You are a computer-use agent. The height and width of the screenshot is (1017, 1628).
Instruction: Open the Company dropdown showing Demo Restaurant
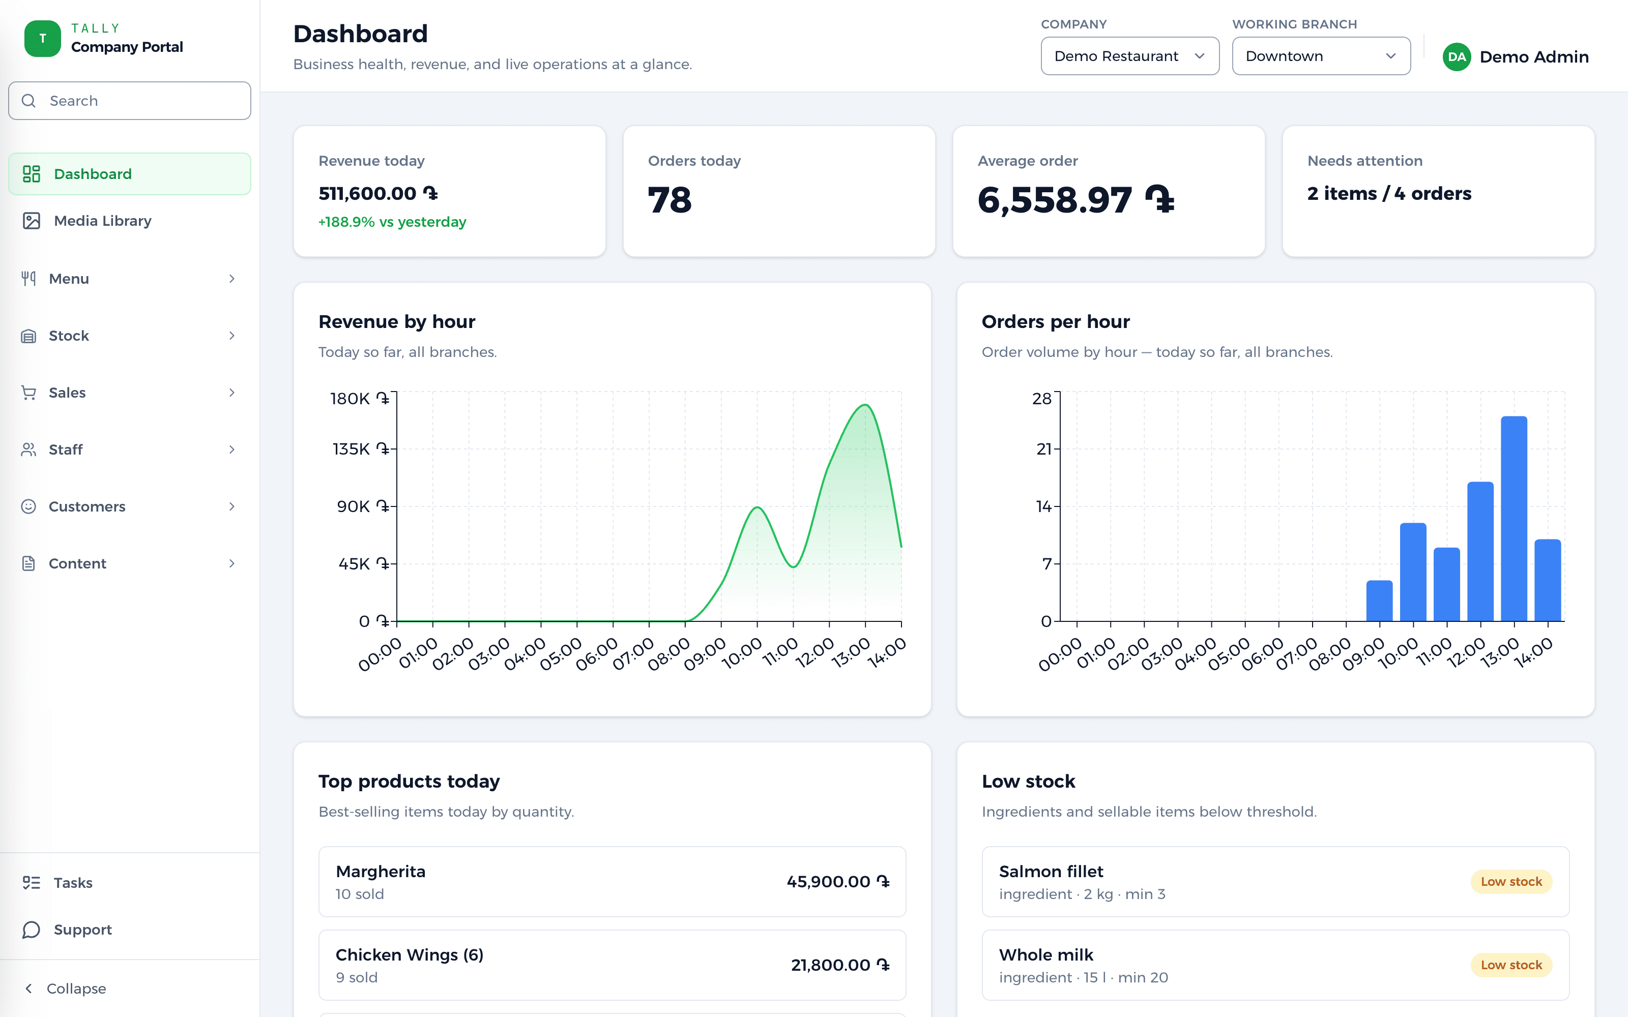(1129, 56)
